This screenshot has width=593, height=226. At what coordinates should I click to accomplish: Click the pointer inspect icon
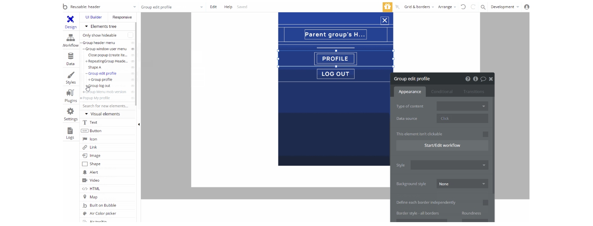[397, 7]
